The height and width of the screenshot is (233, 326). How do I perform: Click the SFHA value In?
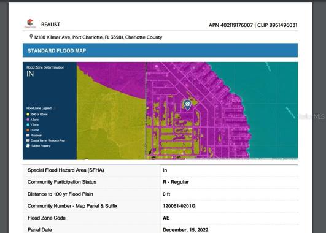(x=165, y=170)
